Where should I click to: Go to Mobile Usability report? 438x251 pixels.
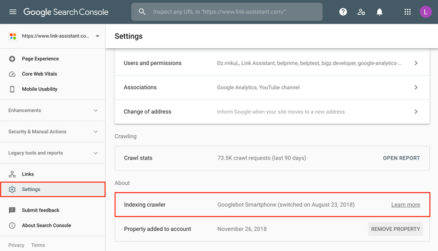tap(39, 89)
